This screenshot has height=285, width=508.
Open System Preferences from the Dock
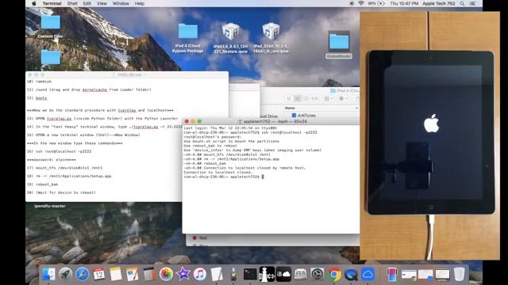click(x=317, y=275)
